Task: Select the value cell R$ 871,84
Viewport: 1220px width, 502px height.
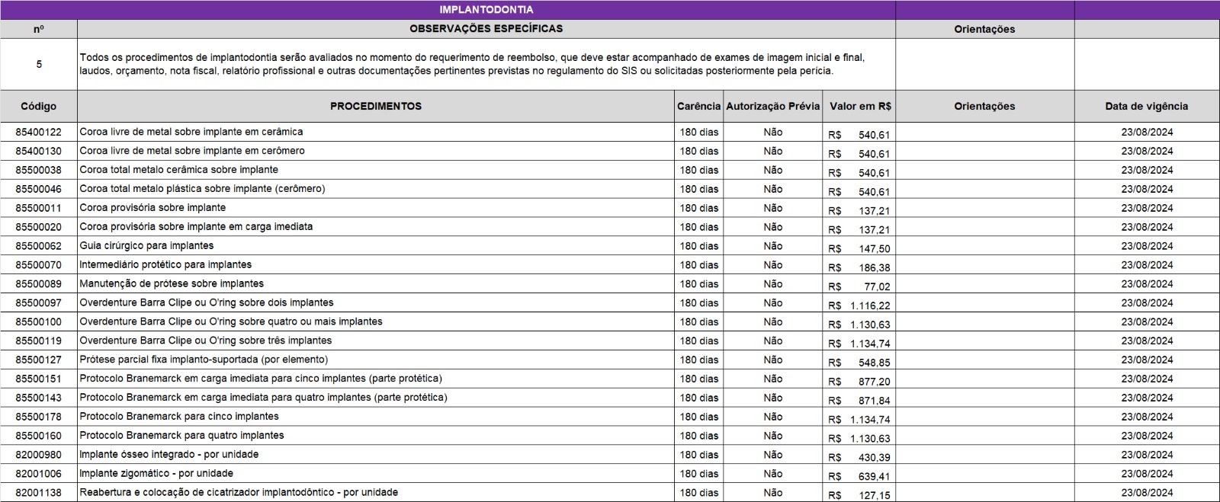Action: point(860,400)
